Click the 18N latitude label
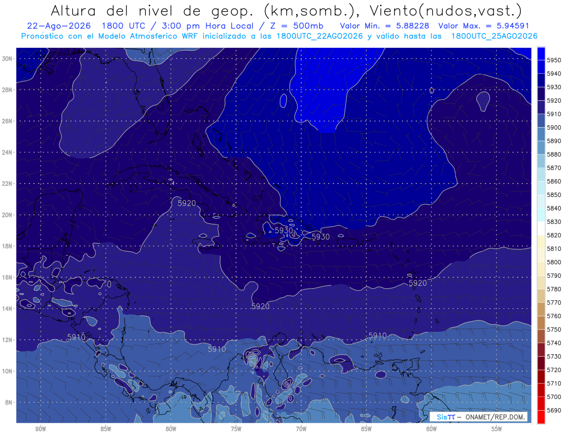The height and width of the screenshot is (435, 563). pyautogui.click(x=7, y=246)
